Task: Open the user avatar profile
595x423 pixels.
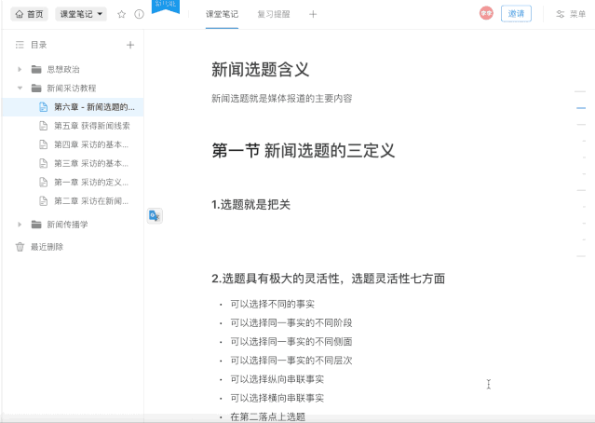Action: [486, 13]
